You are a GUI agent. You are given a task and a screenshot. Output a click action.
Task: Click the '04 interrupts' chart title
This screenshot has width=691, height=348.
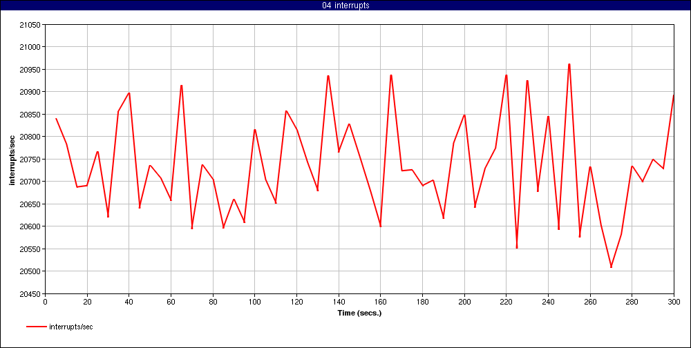click(x=345, y=6)
